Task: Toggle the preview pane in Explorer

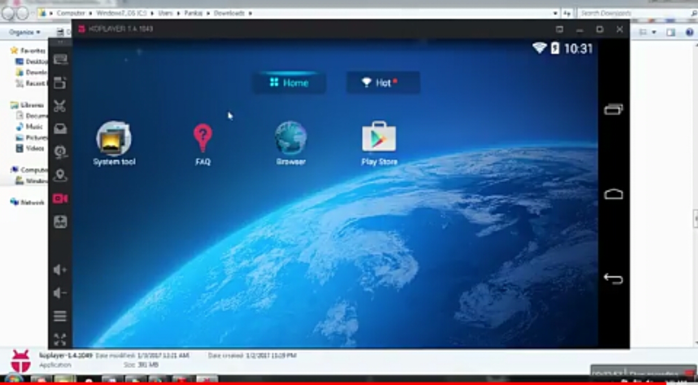Action: pos(671,32)
